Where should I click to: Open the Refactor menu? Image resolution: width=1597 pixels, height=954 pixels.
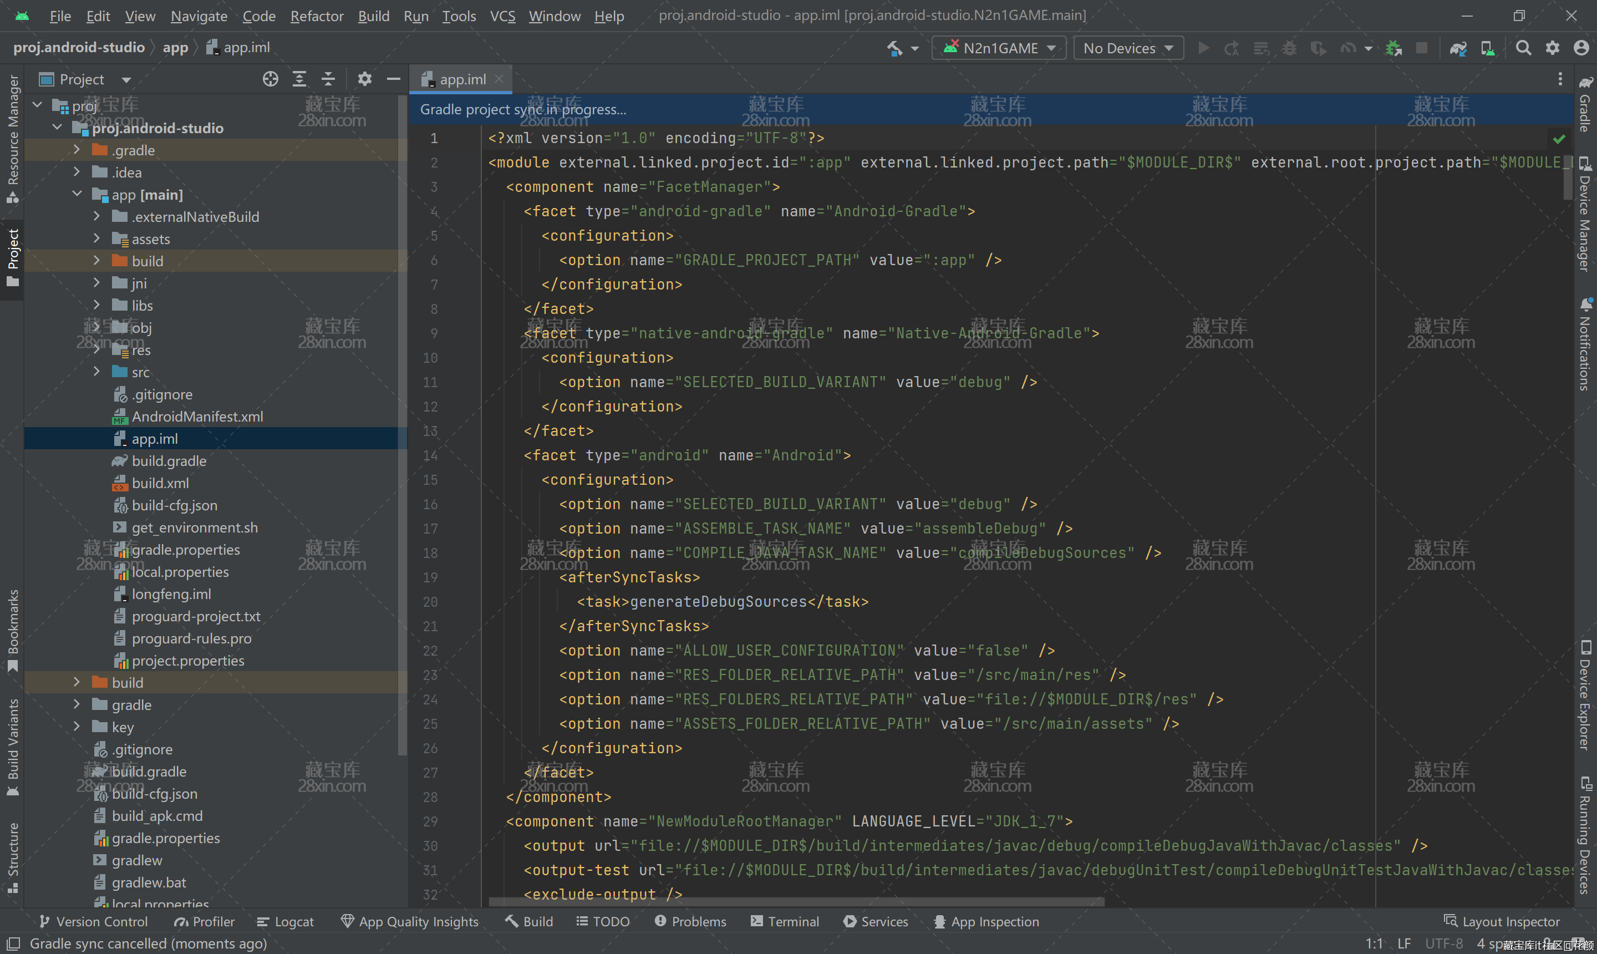(317, 16)
